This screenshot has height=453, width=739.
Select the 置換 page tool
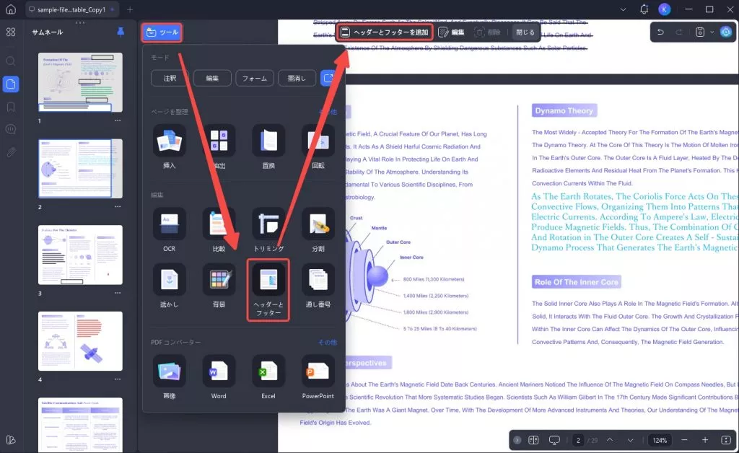click(x=268, y=146)
